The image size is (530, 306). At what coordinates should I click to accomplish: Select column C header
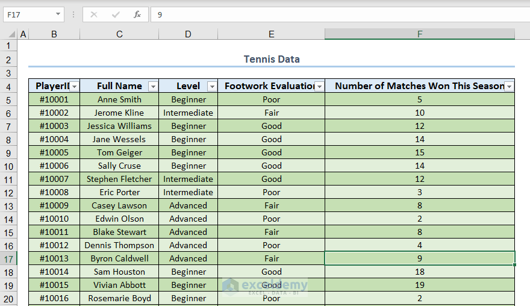[x=119, y=34]
